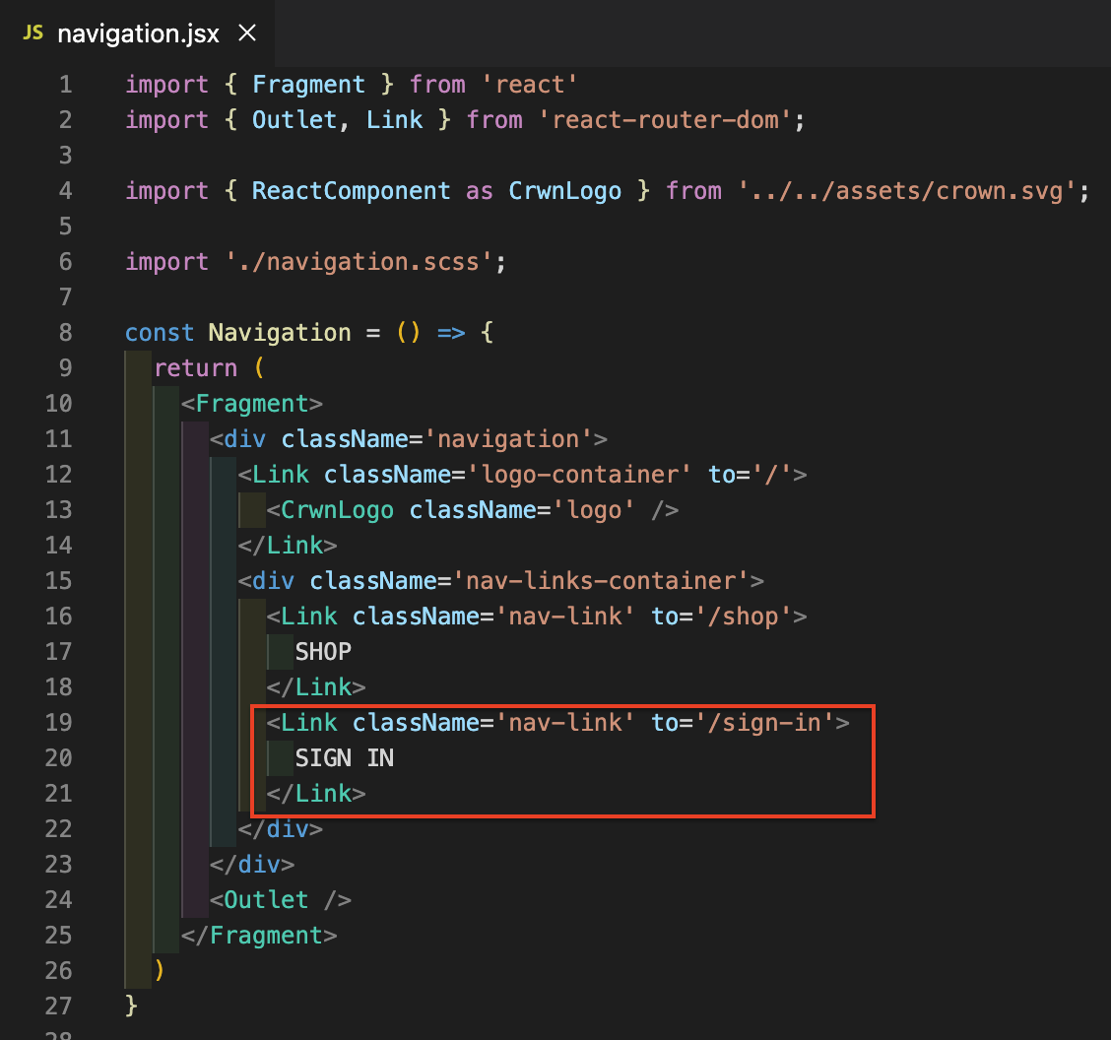Click the closing </Fragment> tag
This screenshot has width=1111, height=1040.
(259, 935)
